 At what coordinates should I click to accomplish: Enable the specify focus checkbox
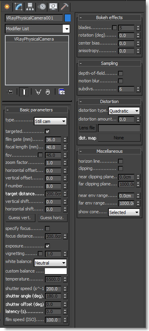47,228
